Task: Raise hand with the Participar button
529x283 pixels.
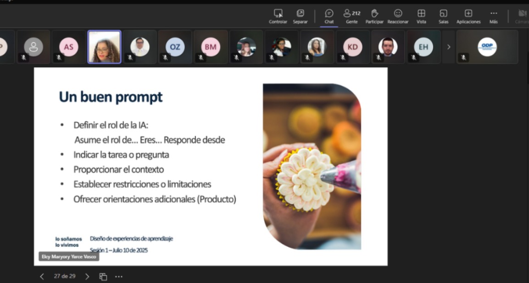Action: [x=374, y=16]
